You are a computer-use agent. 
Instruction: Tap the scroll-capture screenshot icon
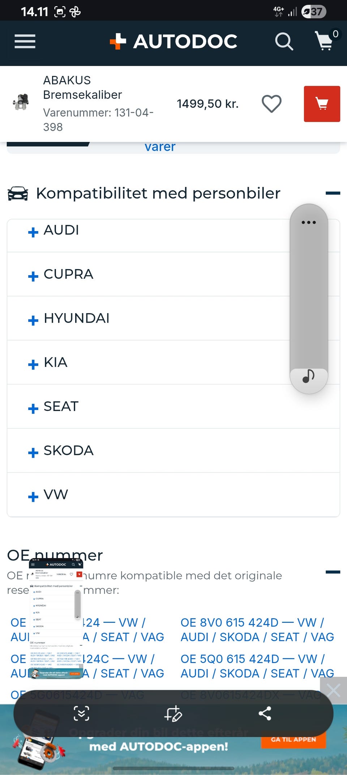(x=81, y=713)
